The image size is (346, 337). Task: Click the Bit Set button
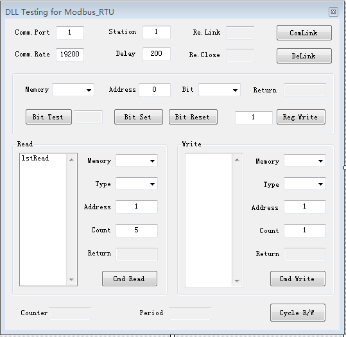point(139,117)
